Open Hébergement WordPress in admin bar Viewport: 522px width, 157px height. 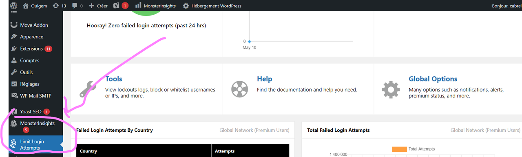click(x=212, y=6)
